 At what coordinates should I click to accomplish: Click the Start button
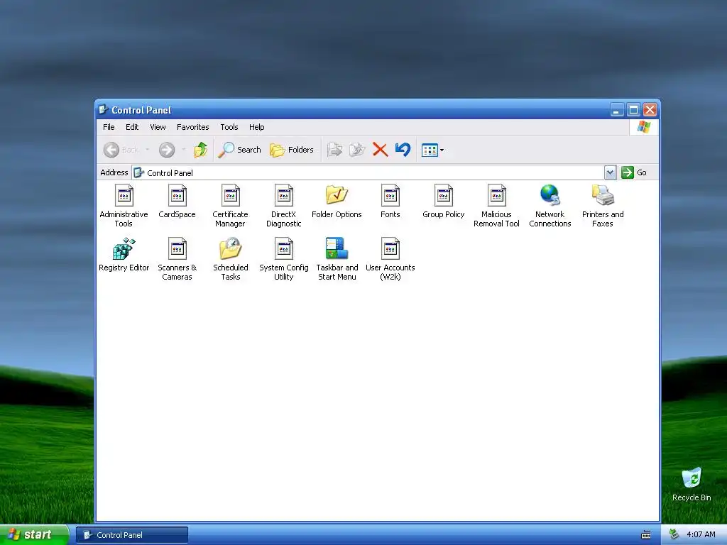[34, 535]
